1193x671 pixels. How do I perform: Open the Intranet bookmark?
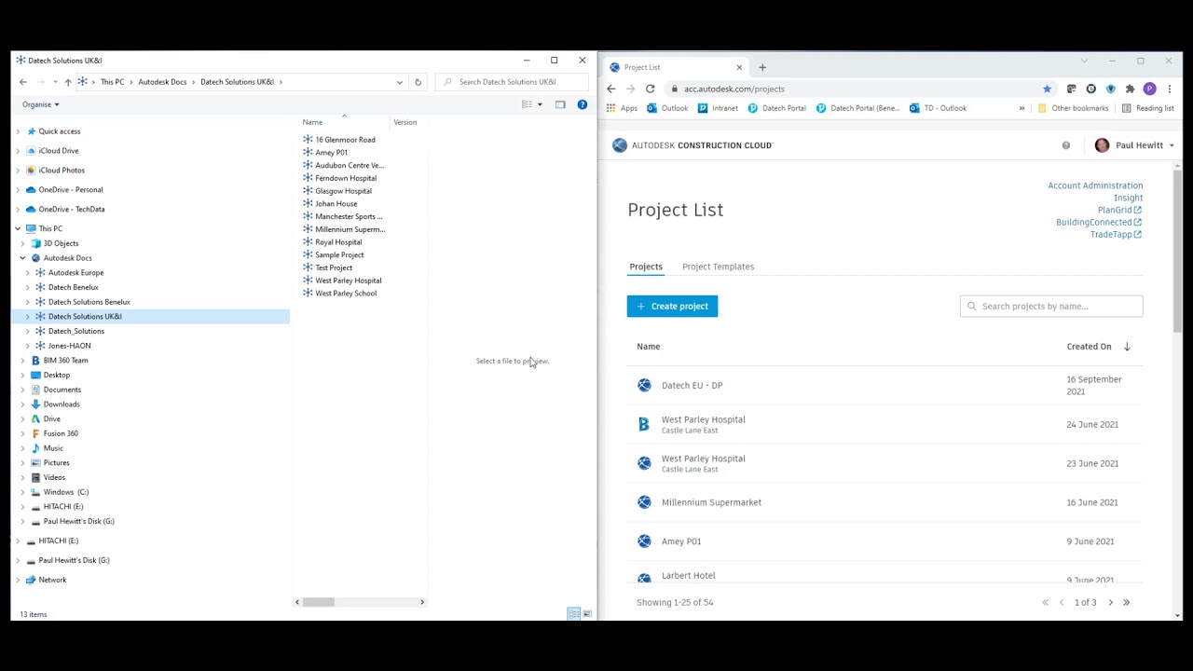coord(718,108)
